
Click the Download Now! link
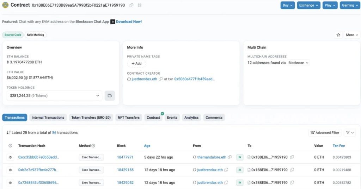[129, 21]
